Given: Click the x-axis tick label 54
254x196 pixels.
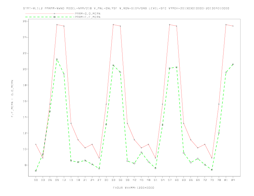Looking at the screenshot, I should (x=163, y=180).
